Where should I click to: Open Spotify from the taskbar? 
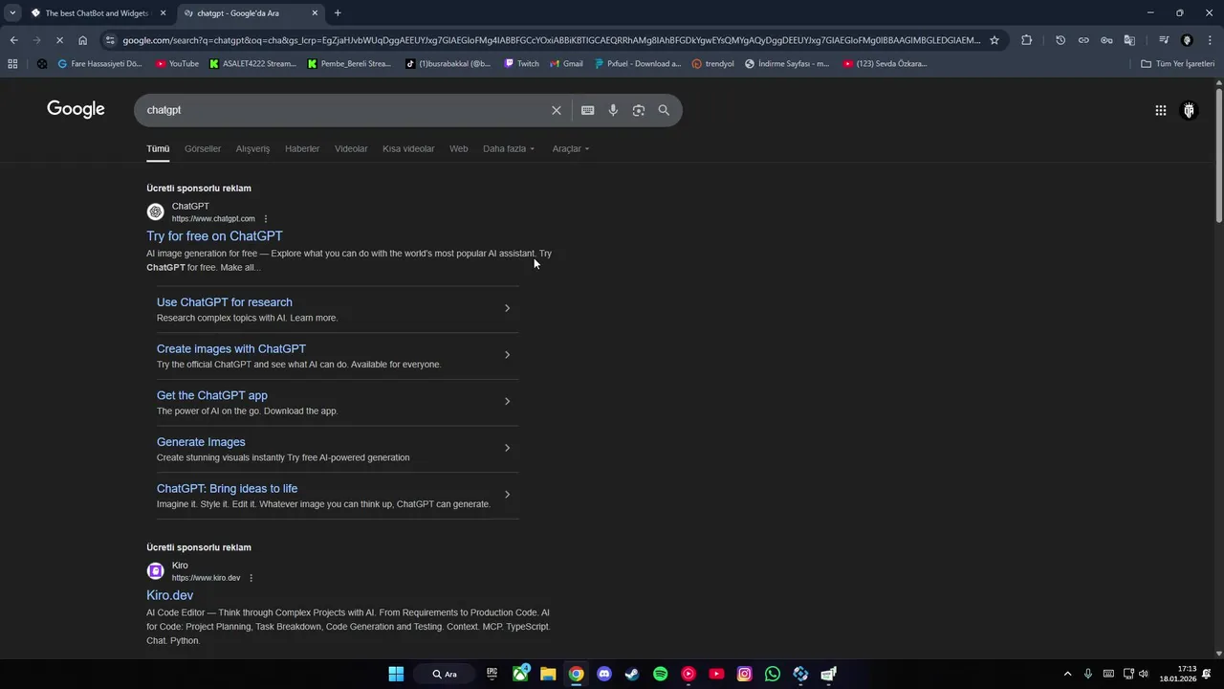tap(660, 674)
